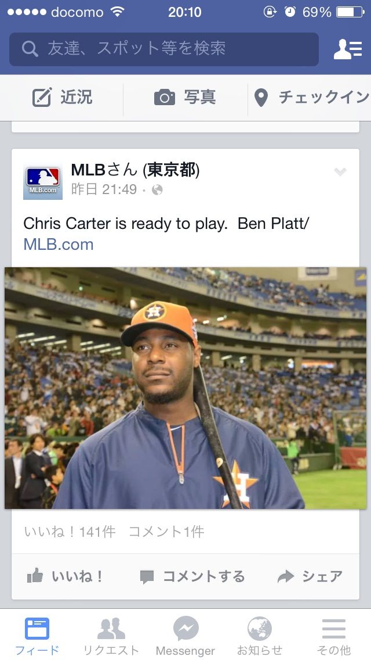Open the Messenger tab
This screenshot has height=660, width=371.
tap(185, 636)
